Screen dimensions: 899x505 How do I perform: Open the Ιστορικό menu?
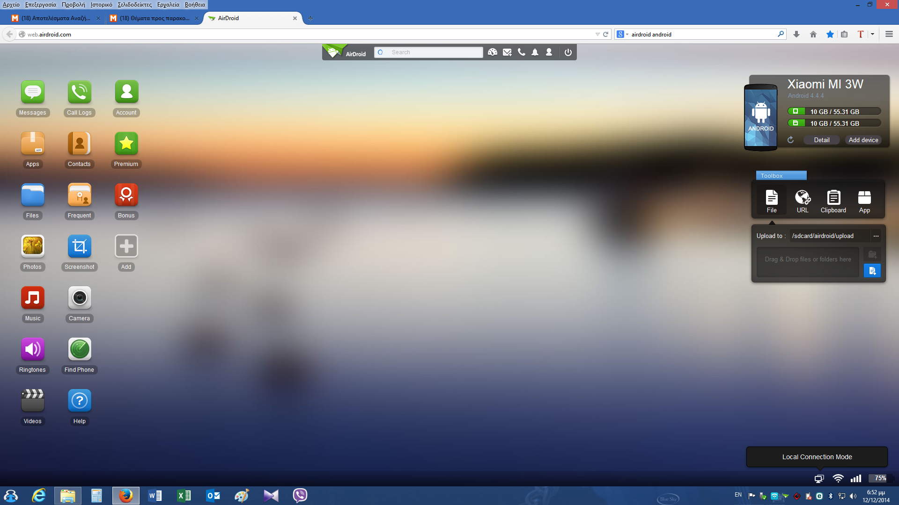(x=101, y=5)
